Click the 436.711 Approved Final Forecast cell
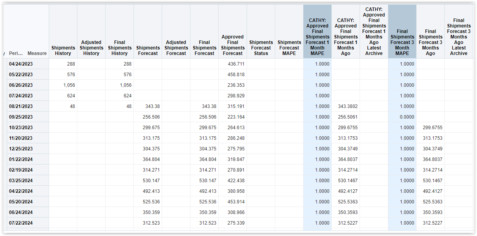The height and width of the screenshot is (236, 477). point(236,64)
